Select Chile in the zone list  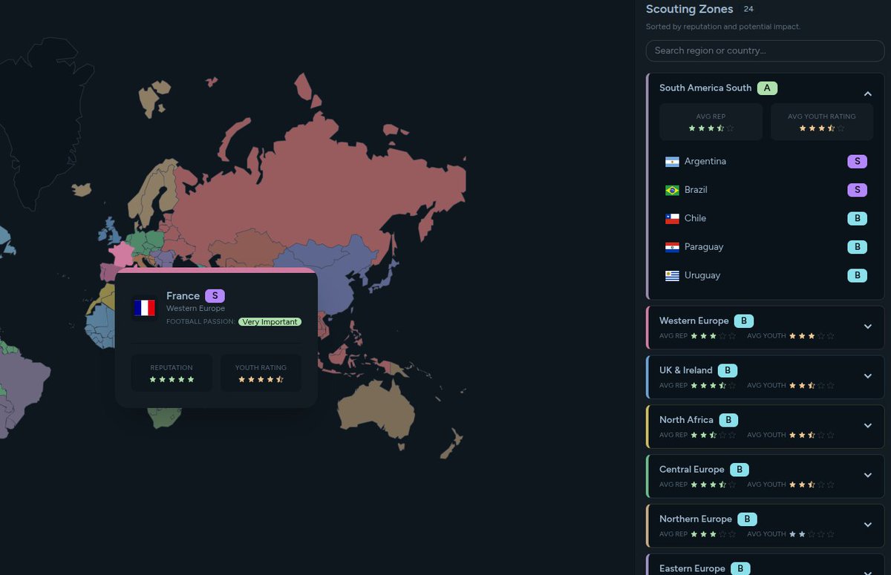coord(766,219)
